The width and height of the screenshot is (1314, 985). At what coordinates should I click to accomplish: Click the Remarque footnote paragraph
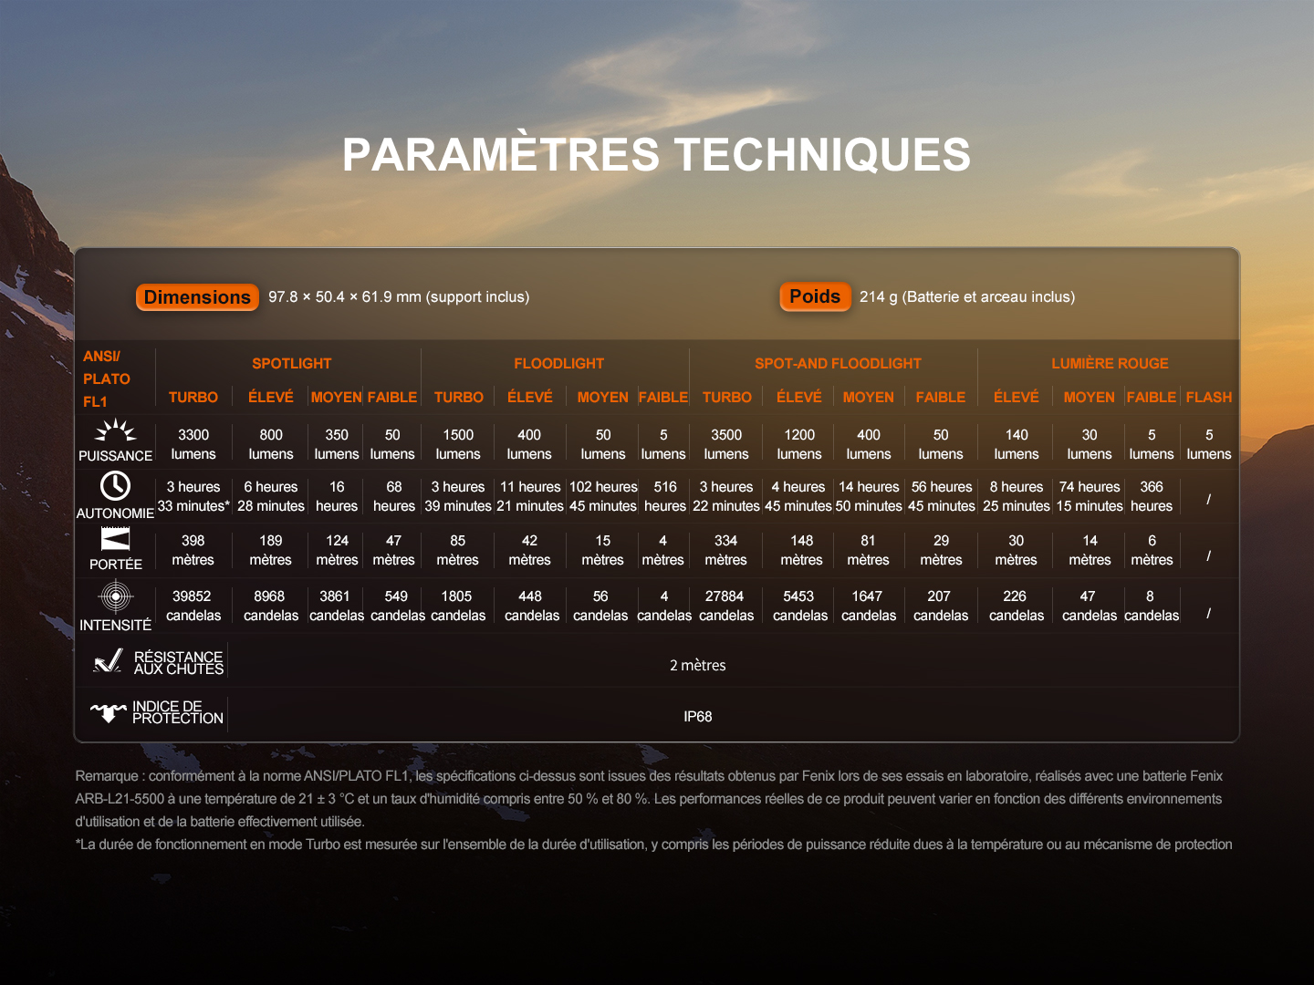649,799
